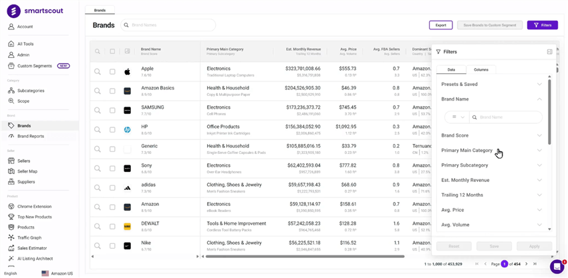Click the Apply filter button

coord(535,246)
